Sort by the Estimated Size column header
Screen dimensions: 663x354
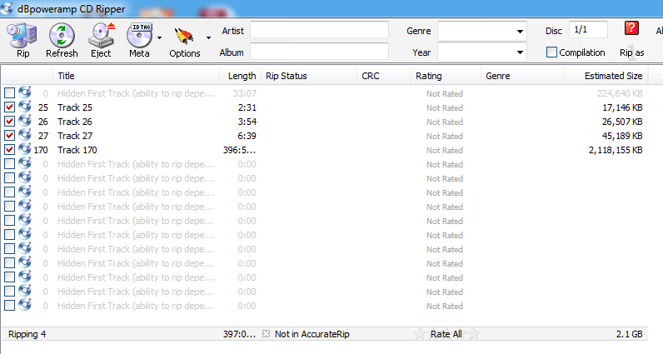pyautogui.click(x=613, y=76)
